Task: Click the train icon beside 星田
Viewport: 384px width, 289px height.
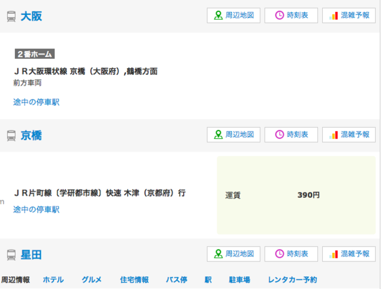Action: (x=11, y=255)
